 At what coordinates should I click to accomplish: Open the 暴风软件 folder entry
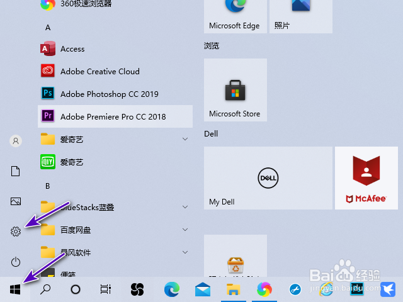pyautogui.click(x=115, y=252)
